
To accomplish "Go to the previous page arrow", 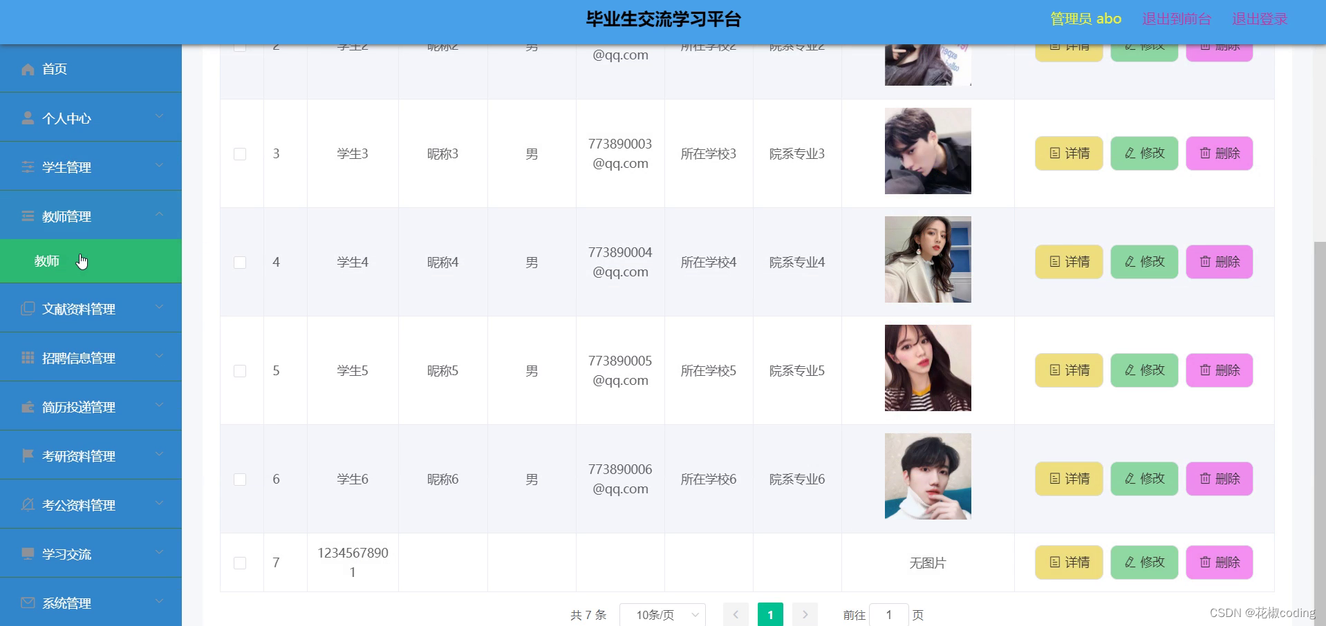I will [736, 614].
